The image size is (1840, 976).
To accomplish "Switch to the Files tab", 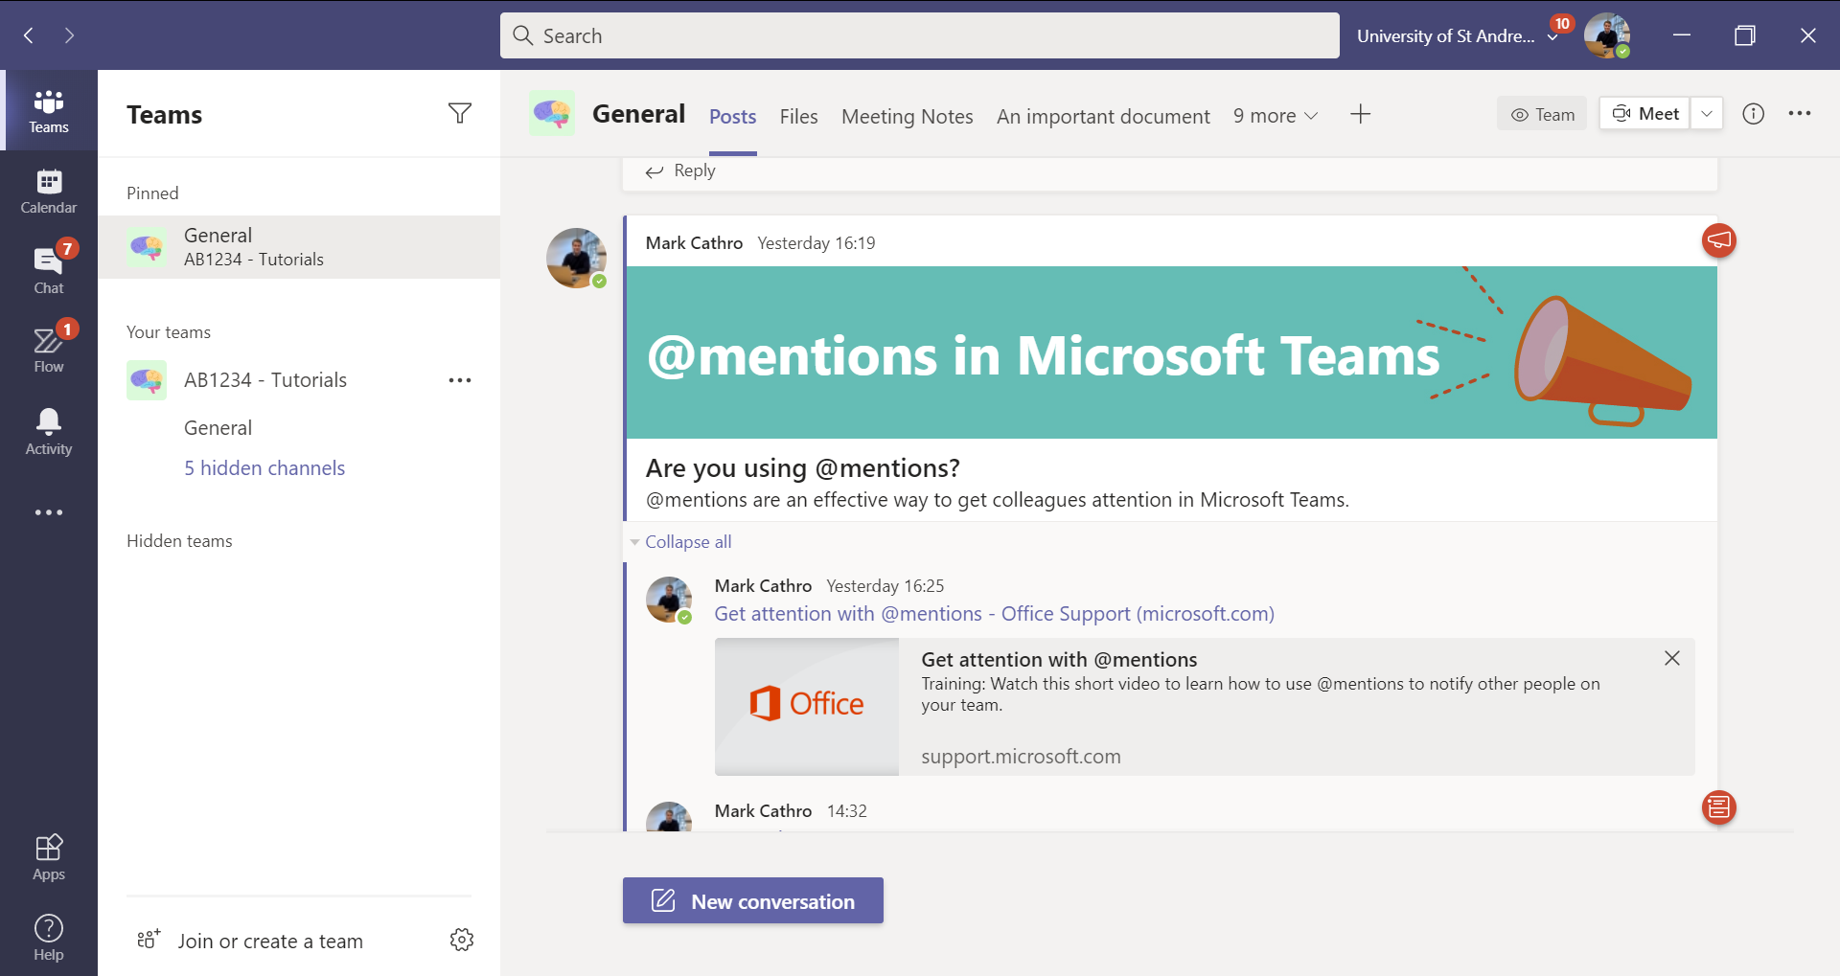I will [x=798, y=117].
